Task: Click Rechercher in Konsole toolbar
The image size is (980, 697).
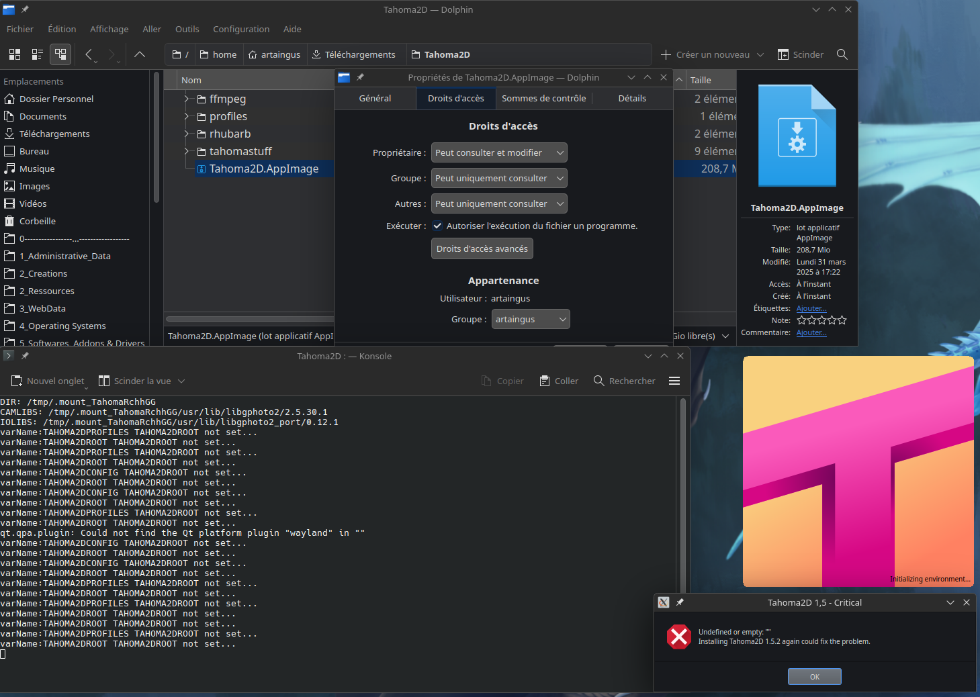Action: point(624,381)
